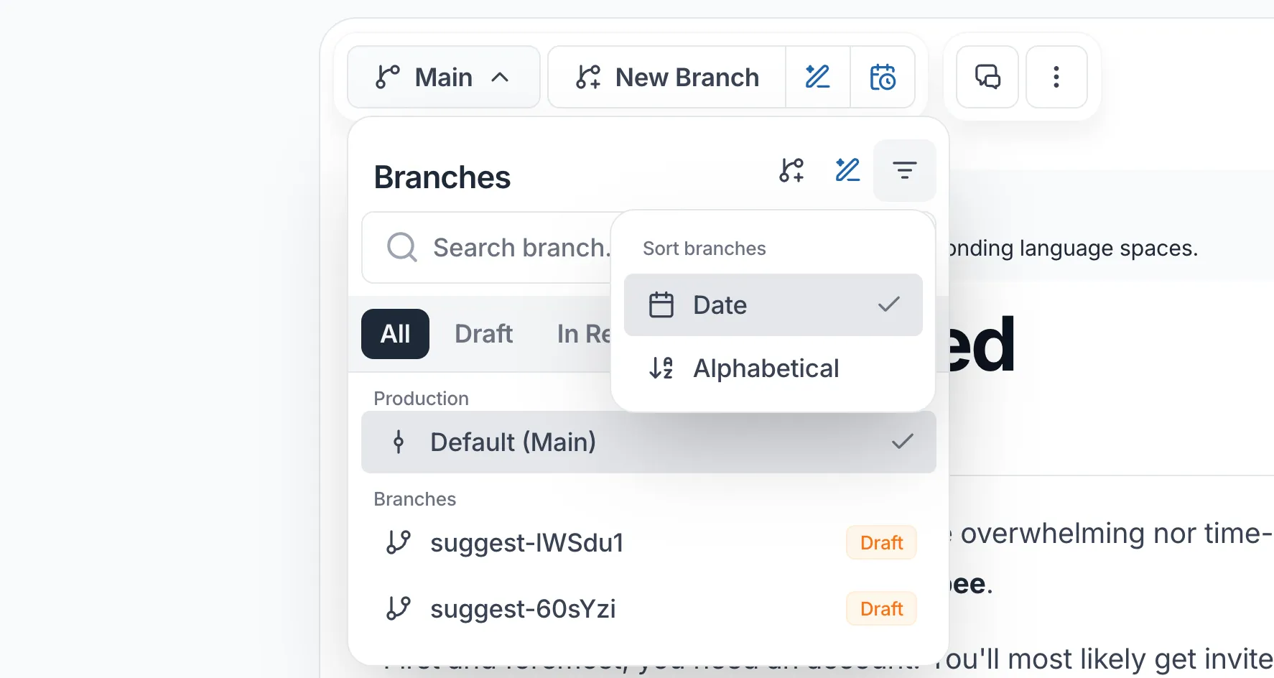Open the suggest-IWSdu1 branch
Screen dimensions: 1274x678
point(648,542)
